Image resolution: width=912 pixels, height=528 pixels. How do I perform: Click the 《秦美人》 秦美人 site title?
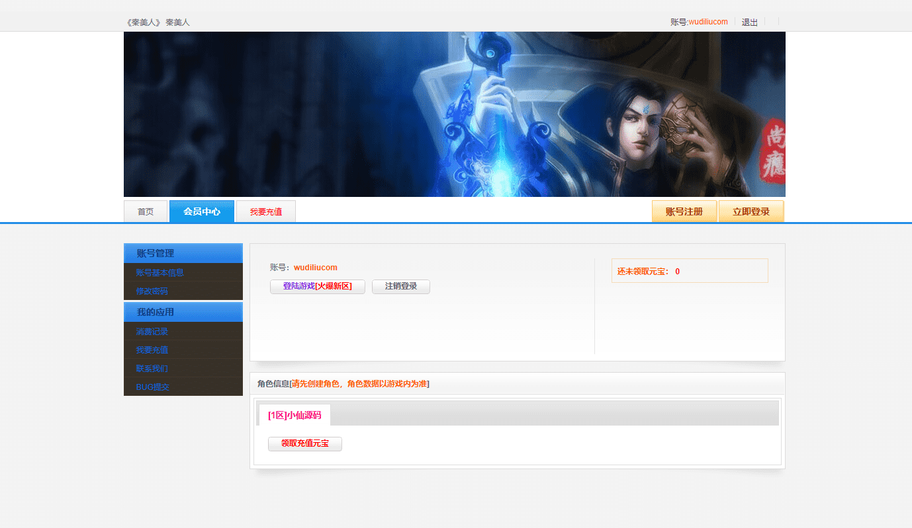click(158, 22)
